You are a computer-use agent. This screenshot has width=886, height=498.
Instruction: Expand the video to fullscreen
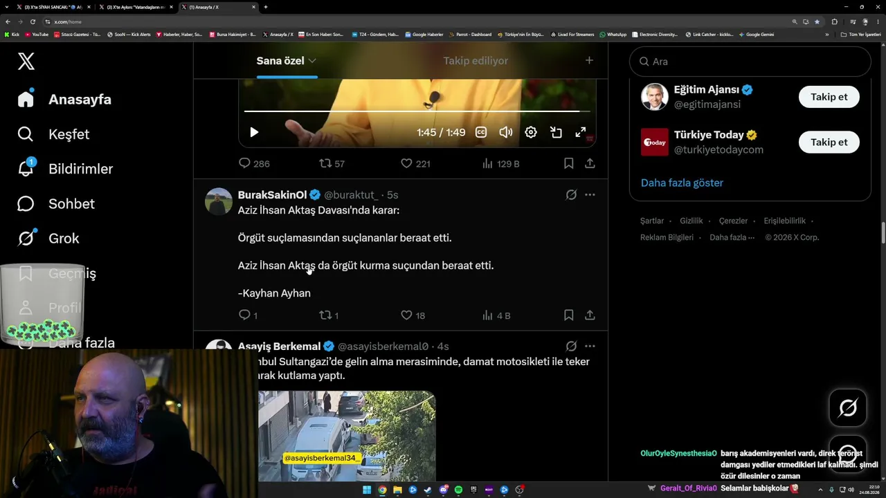click(581, 132)
